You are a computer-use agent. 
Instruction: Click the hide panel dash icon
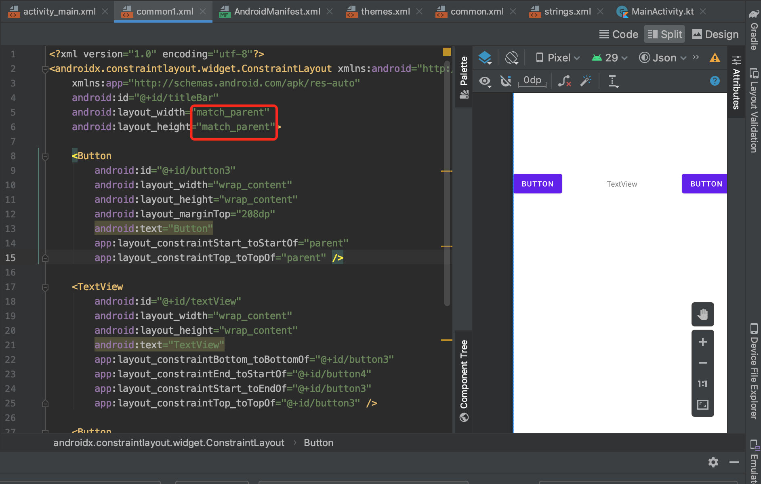click(734, 462)
